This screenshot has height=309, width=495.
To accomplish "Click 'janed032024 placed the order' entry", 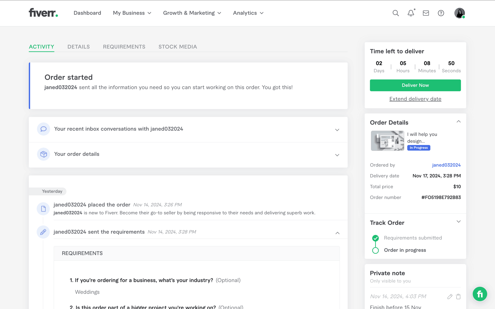I will pos(92,205).
